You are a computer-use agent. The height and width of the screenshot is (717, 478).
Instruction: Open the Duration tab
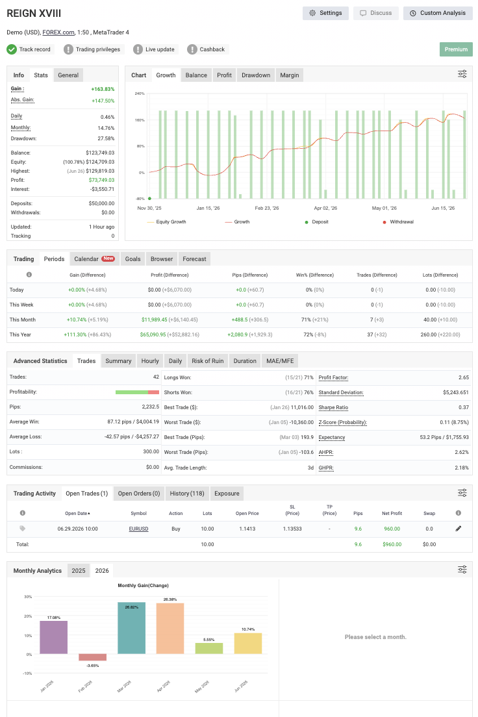245,361
